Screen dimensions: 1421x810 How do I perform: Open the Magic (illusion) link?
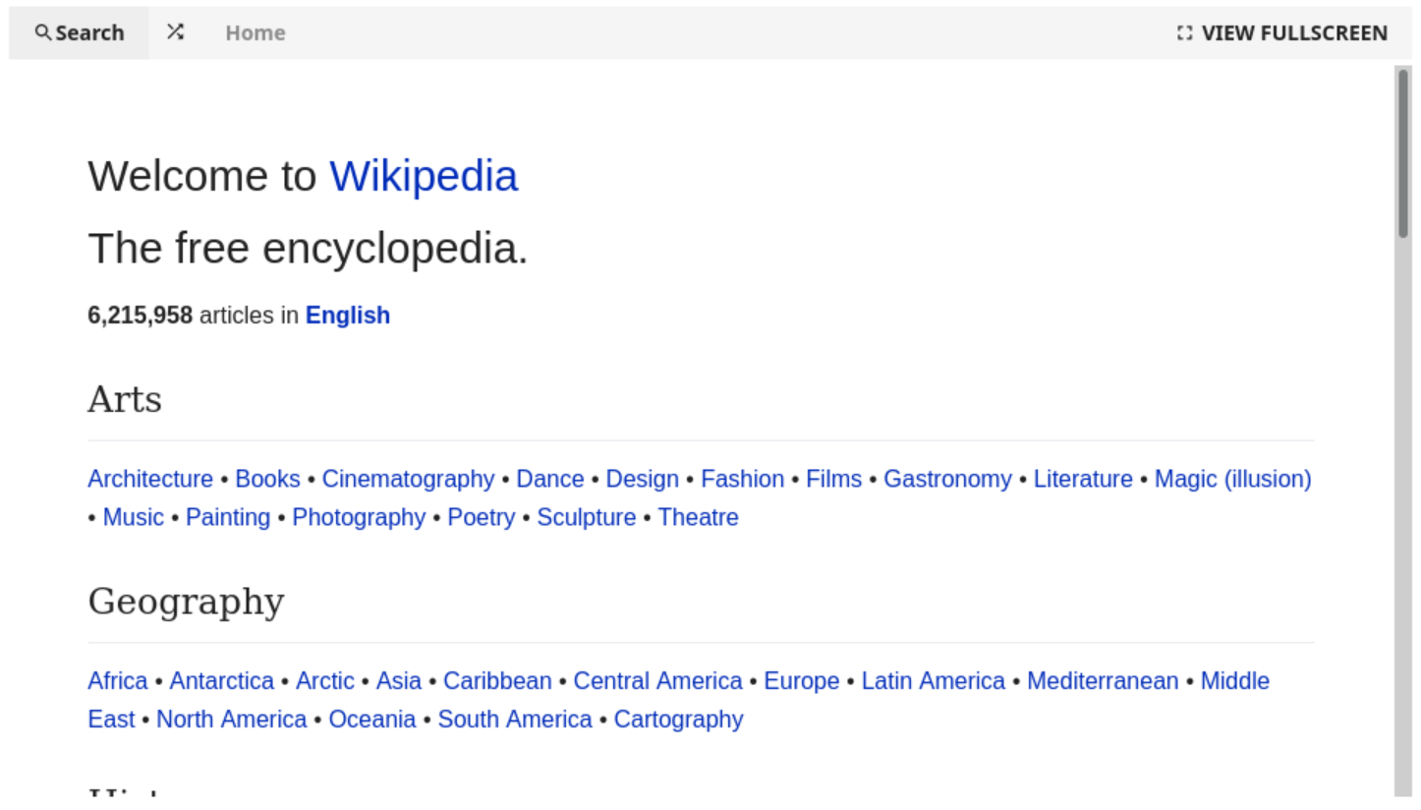point(1234,479)
